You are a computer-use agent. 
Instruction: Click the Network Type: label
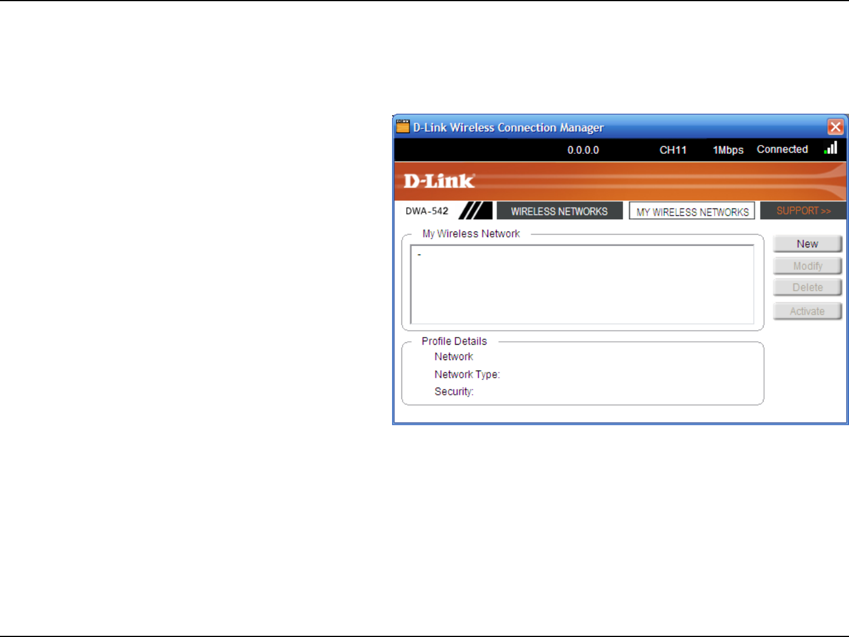(x=467, y=374)
